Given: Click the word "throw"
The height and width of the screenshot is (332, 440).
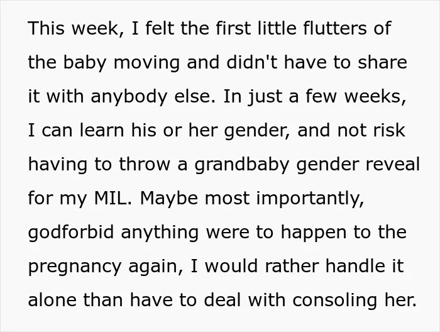Looking at the screenshot, I should point(144,164).
